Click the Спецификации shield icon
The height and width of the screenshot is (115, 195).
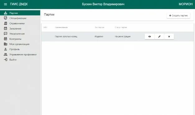point(6,18)
